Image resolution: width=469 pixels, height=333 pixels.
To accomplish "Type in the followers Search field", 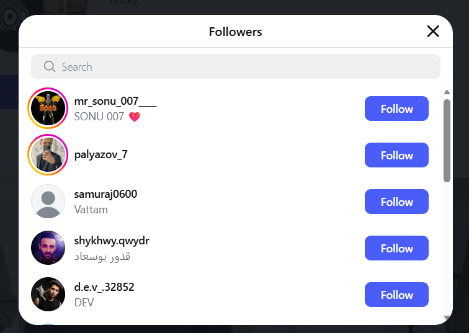I will (x=248, y=66).
